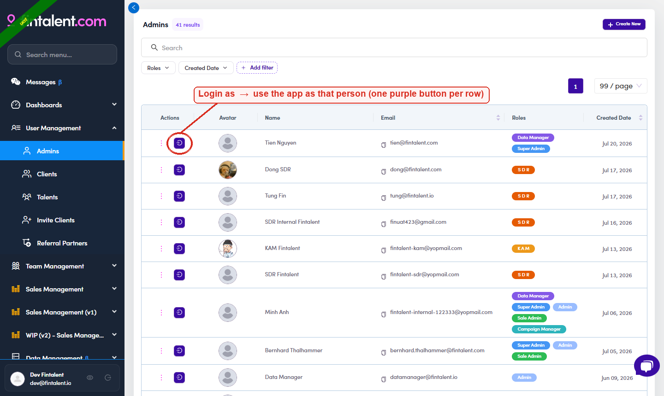Click the name Bernhard Thalhammer
Image resolution: width=664 pixels, height=396 pixels.
[294, 350]
